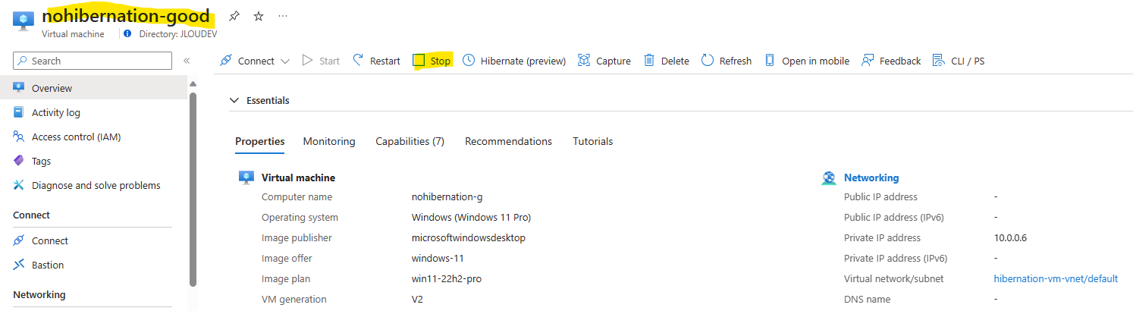Click the Directory info icon
Viewport: 1133px width, 311px height.
(127, 33)
